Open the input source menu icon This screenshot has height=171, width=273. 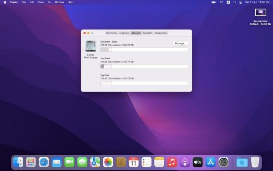click(228, 2)
